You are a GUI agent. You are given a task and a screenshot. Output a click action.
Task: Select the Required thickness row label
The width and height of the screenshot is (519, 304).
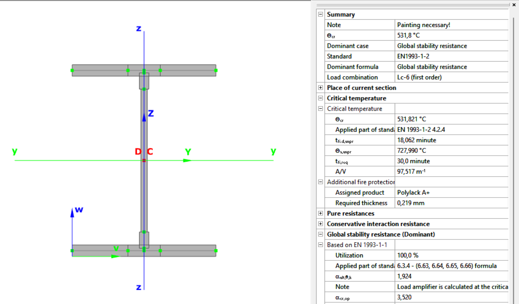[x=361, y=203]
